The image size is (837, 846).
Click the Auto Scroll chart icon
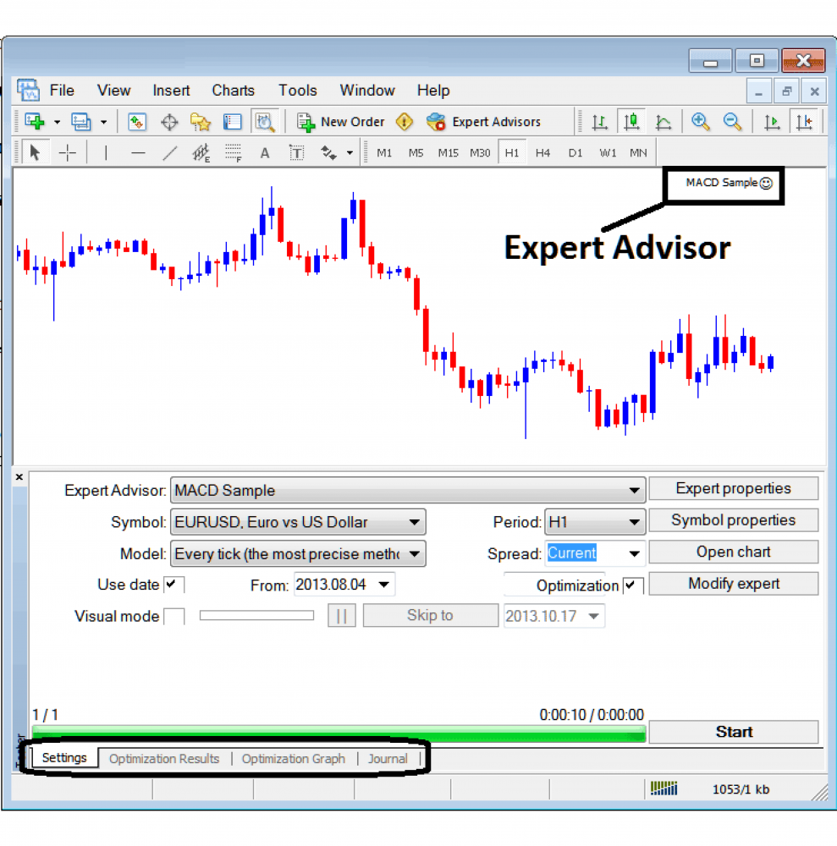[x=771, y=121]
